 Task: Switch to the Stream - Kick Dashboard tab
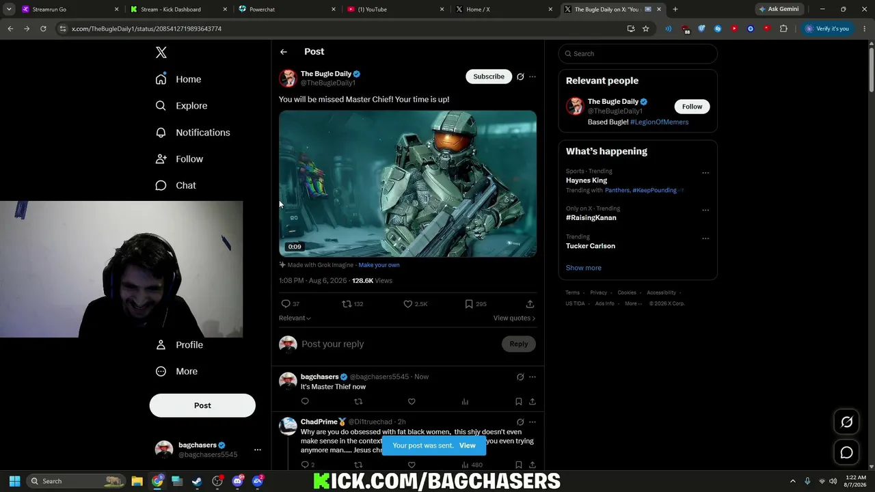178,10
